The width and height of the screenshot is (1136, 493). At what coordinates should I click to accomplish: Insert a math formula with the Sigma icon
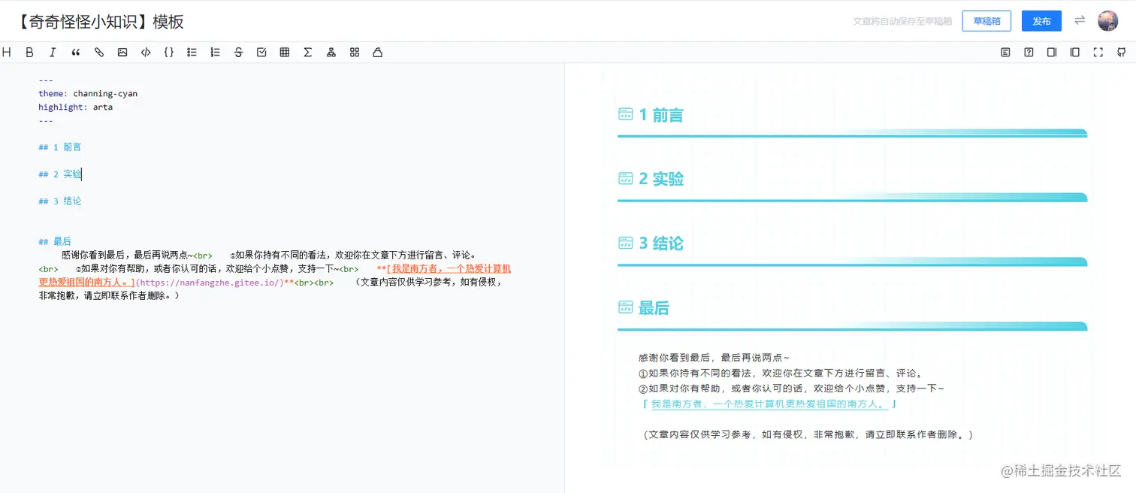(308, 53)
